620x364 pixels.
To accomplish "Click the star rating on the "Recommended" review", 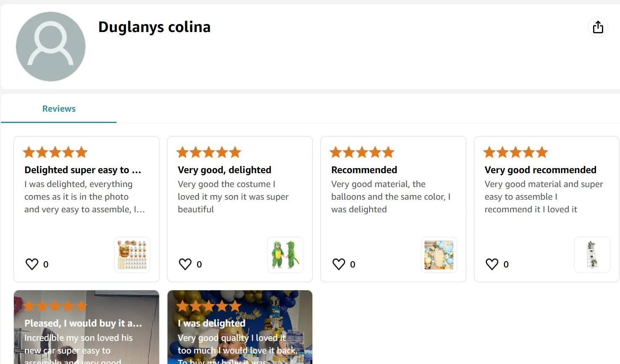I will coord(362,152).
